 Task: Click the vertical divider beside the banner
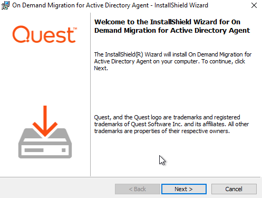(91, 95)
